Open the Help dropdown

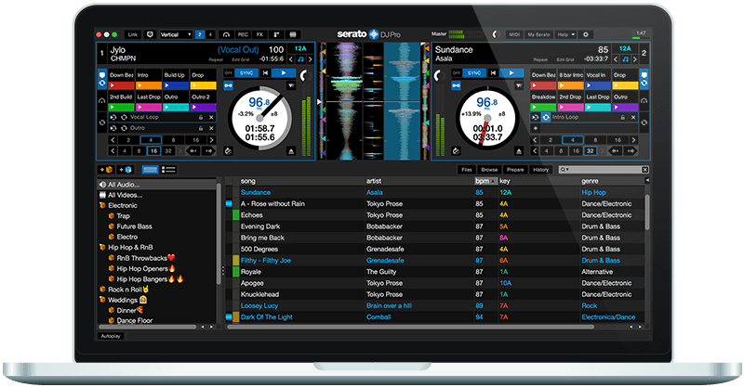click(x=565, y=34)
